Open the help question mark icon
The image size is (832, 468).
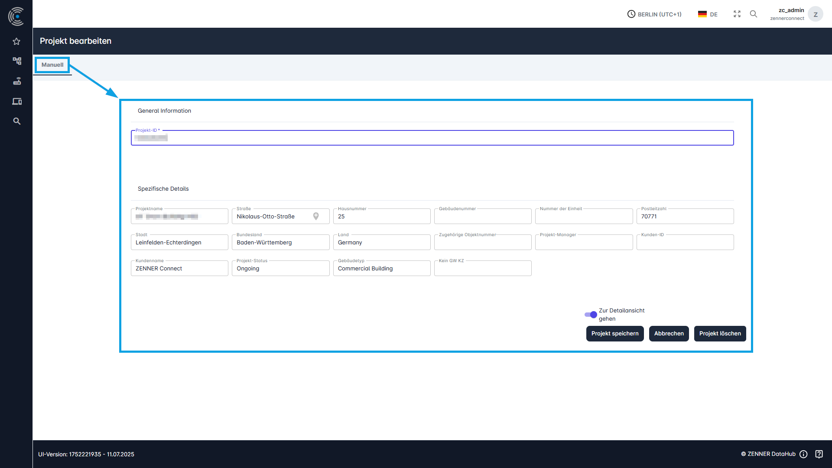pos(819,454)
